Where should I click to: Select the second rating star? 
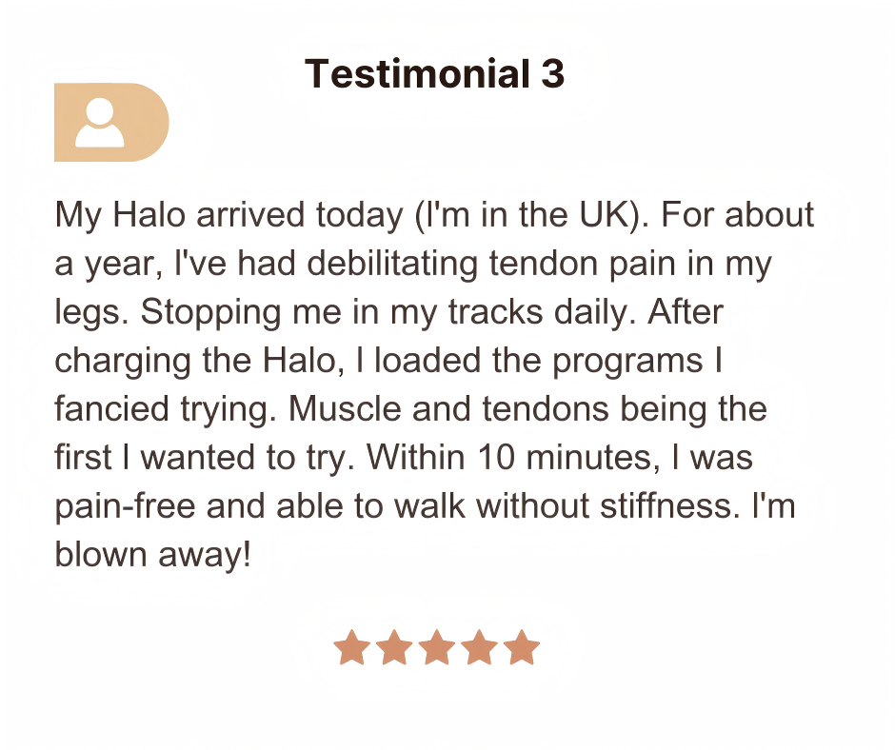point(394,647)
